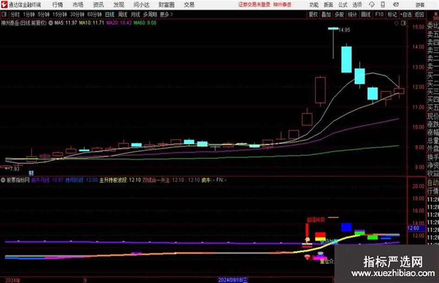Open the 资讯 menu
This screenshot has height=283, width=439.
pyautogui.click(x=98, y=5)
